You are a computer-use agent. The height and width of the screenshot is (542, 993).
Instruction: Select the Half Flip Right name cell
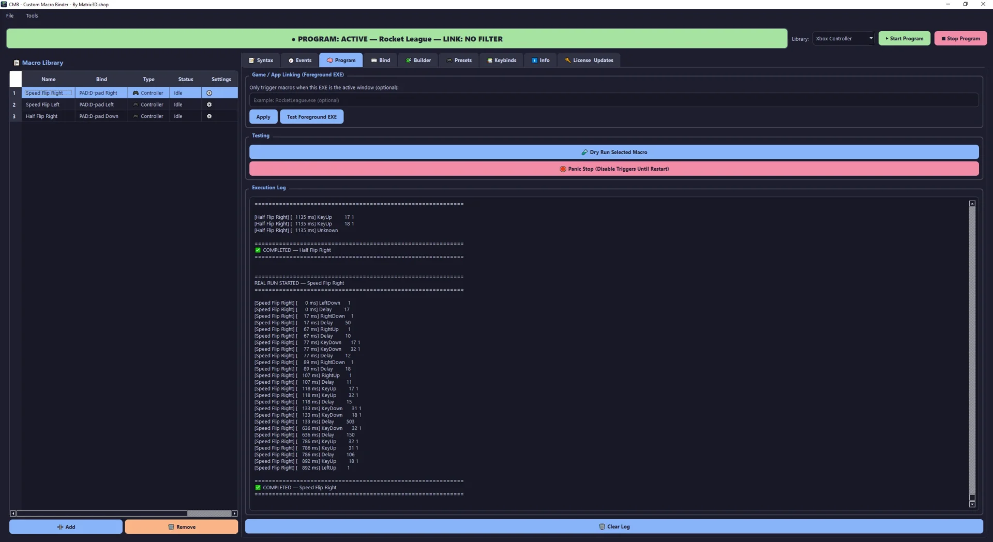[49, 116]
